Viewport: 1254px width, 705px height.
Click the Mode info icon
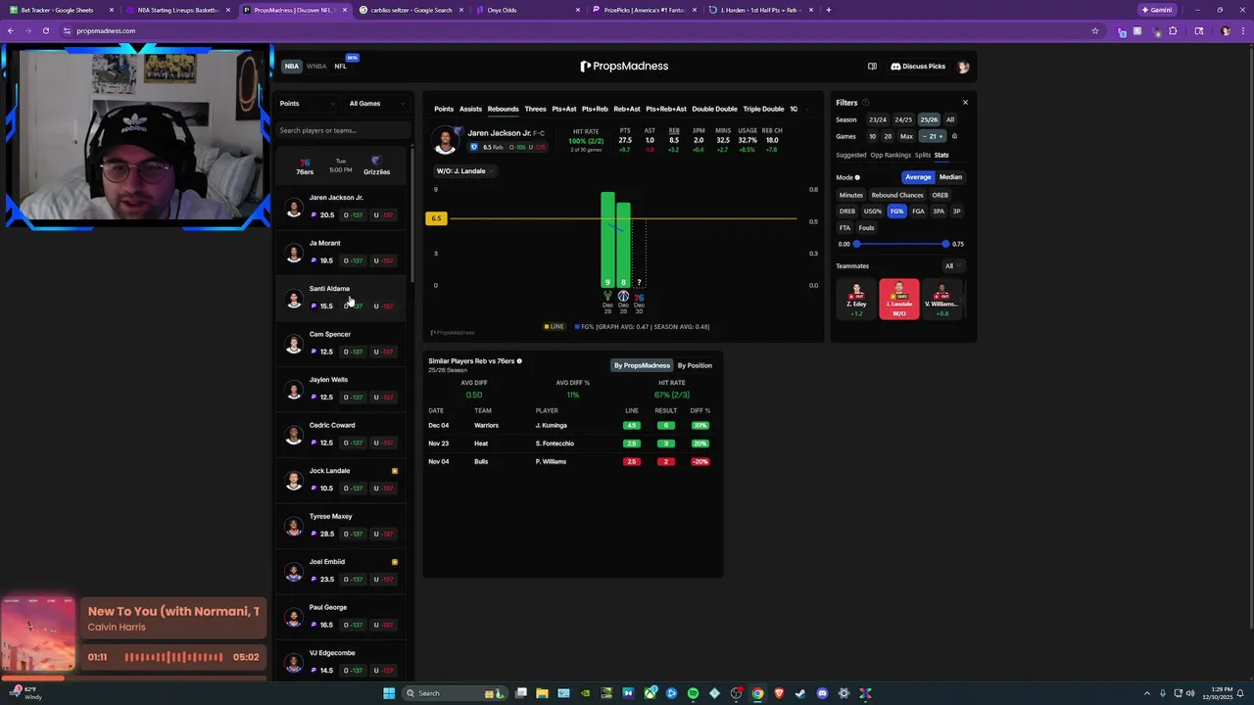click(x=857, y=177)
